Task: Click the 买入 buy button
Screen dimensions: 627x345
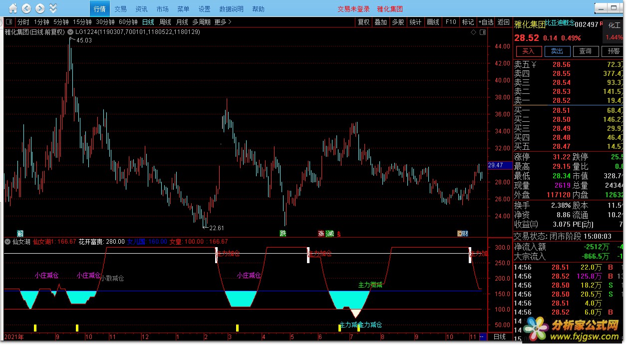Action: [x=529, y=51]
